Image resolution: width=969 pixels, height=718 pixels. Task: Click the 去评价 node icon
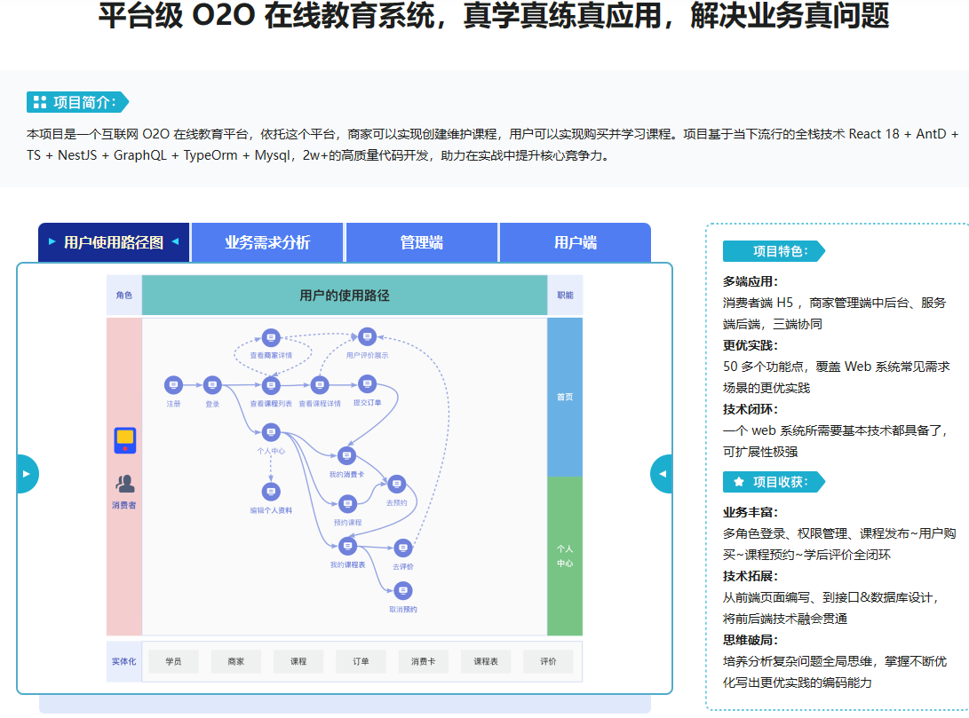click(x=403, y=548)
